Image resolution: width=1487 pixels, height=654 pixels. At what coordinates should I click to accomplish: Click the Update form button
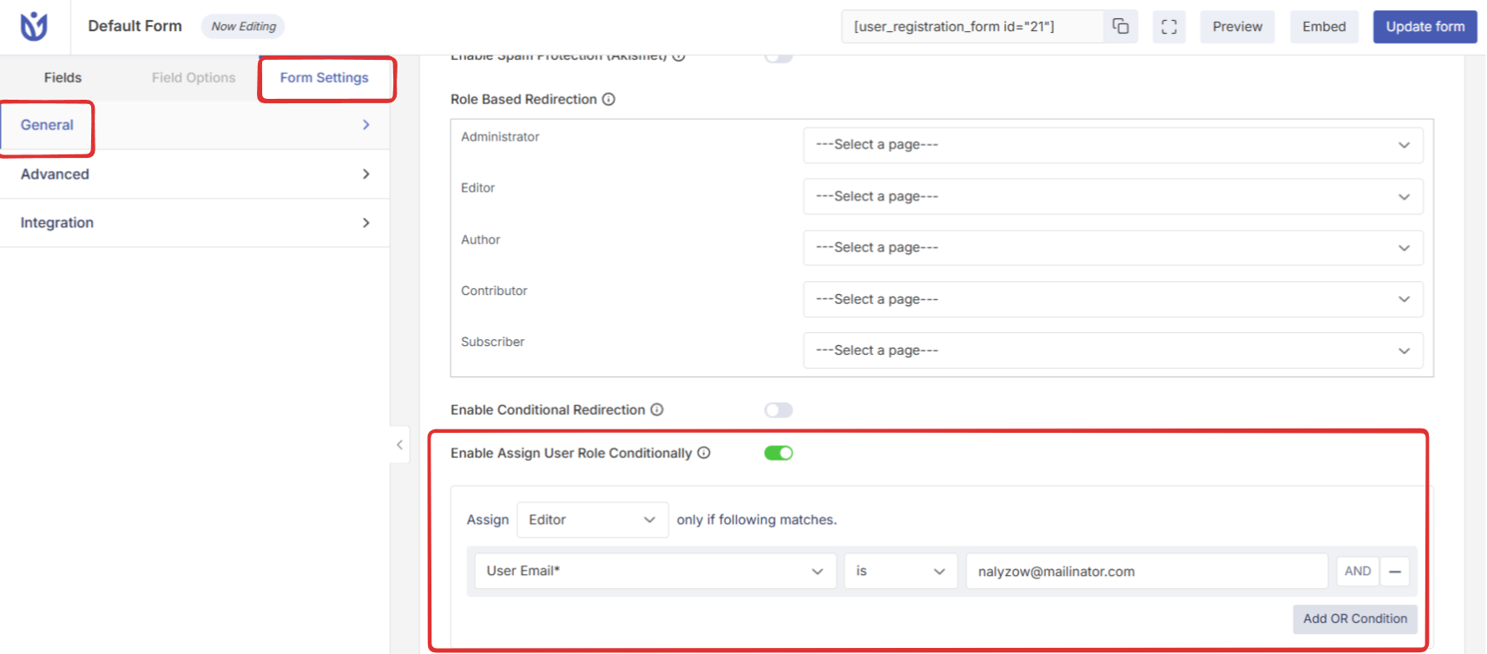(1424, 27)
